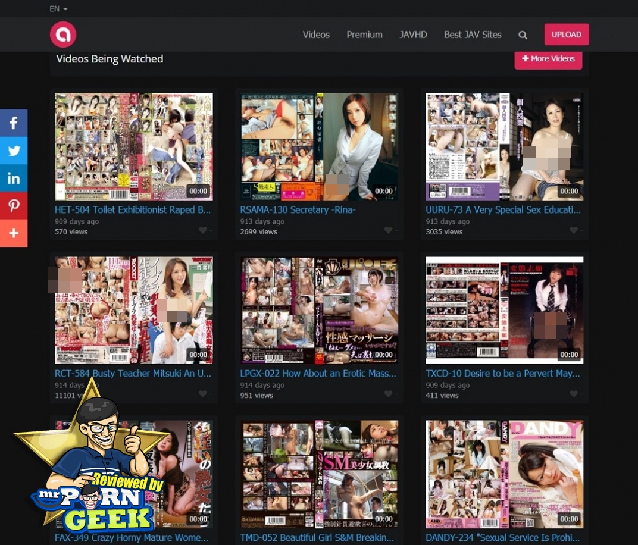Expand the list with the More Videos button
The image size is (638, 545).
point(548,58)
